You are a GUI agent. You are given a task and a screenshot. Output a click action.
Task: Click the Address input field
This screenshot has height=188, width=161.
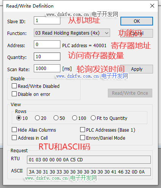47,45
